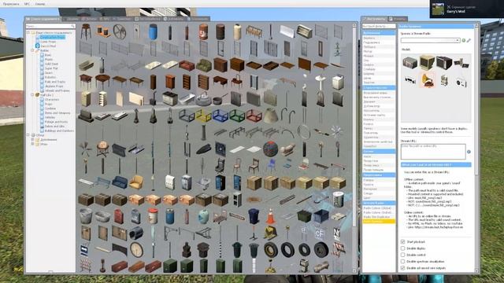Spawn the red cage crate prop

(x=254, y=116)
